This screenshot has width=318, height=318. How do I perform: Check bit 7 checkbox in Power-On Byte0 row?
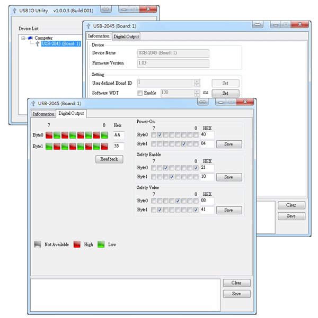point(154,135)
